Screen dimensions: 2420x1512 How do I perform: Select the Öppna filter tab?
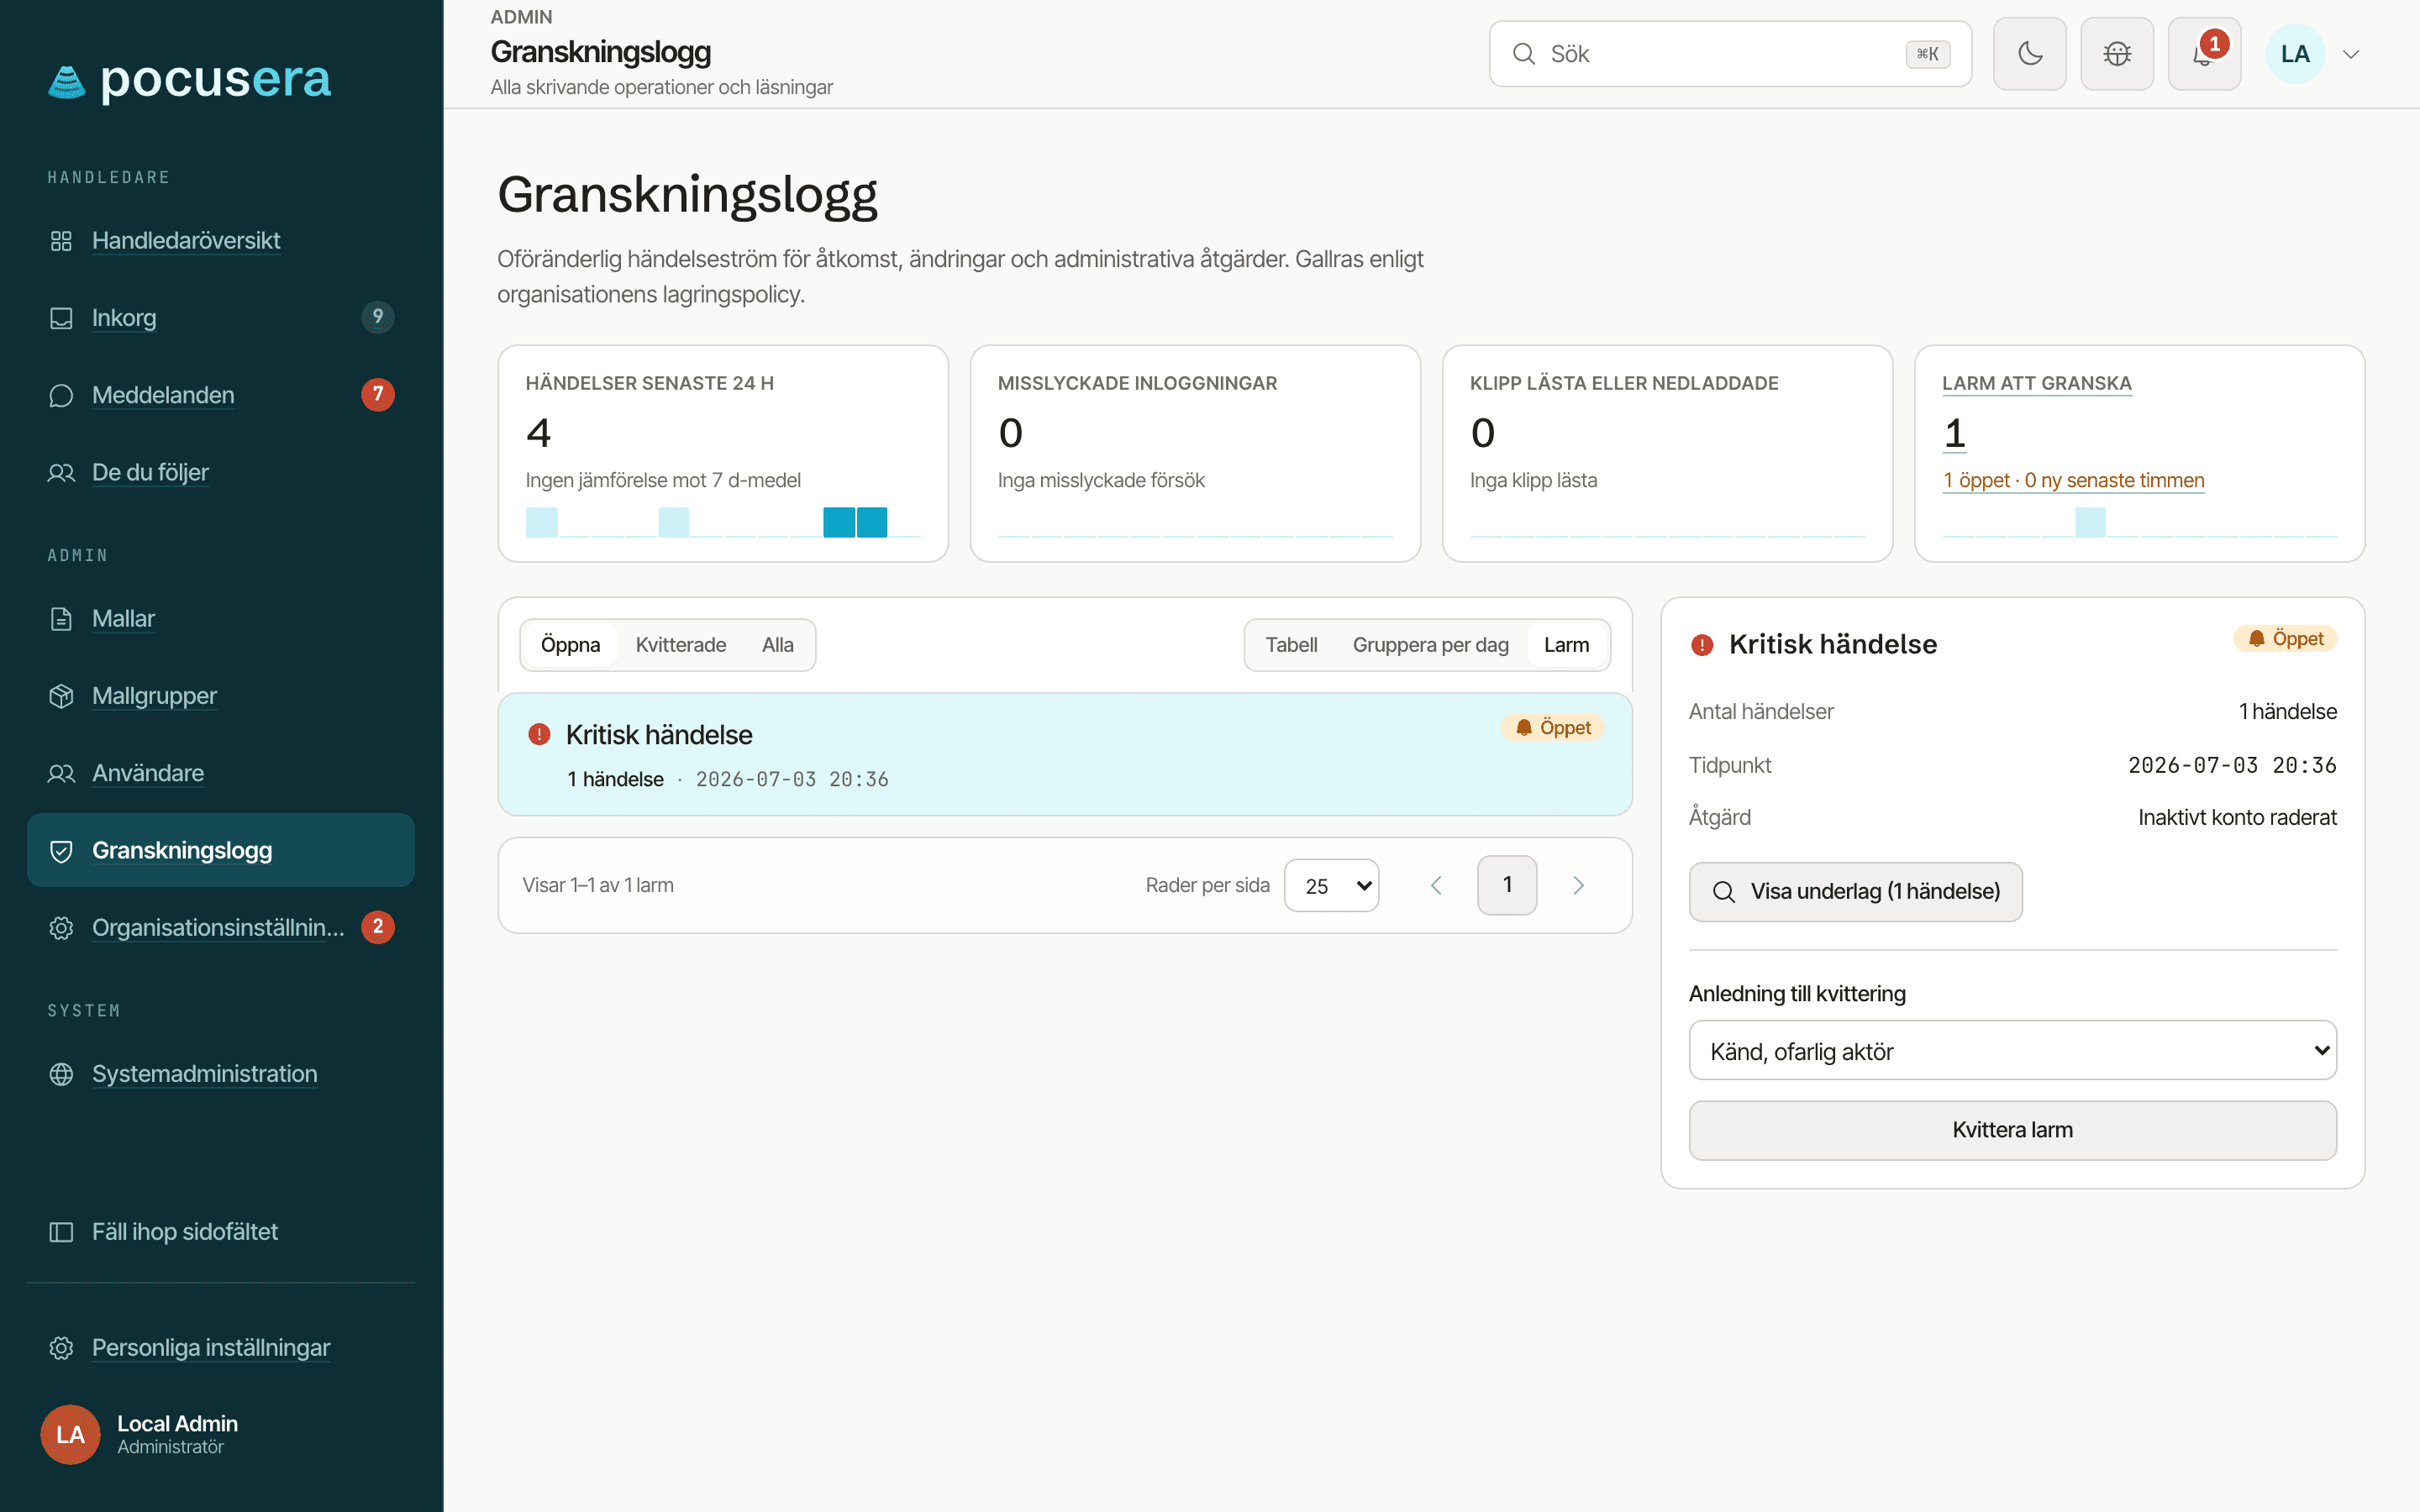[570, 645]
